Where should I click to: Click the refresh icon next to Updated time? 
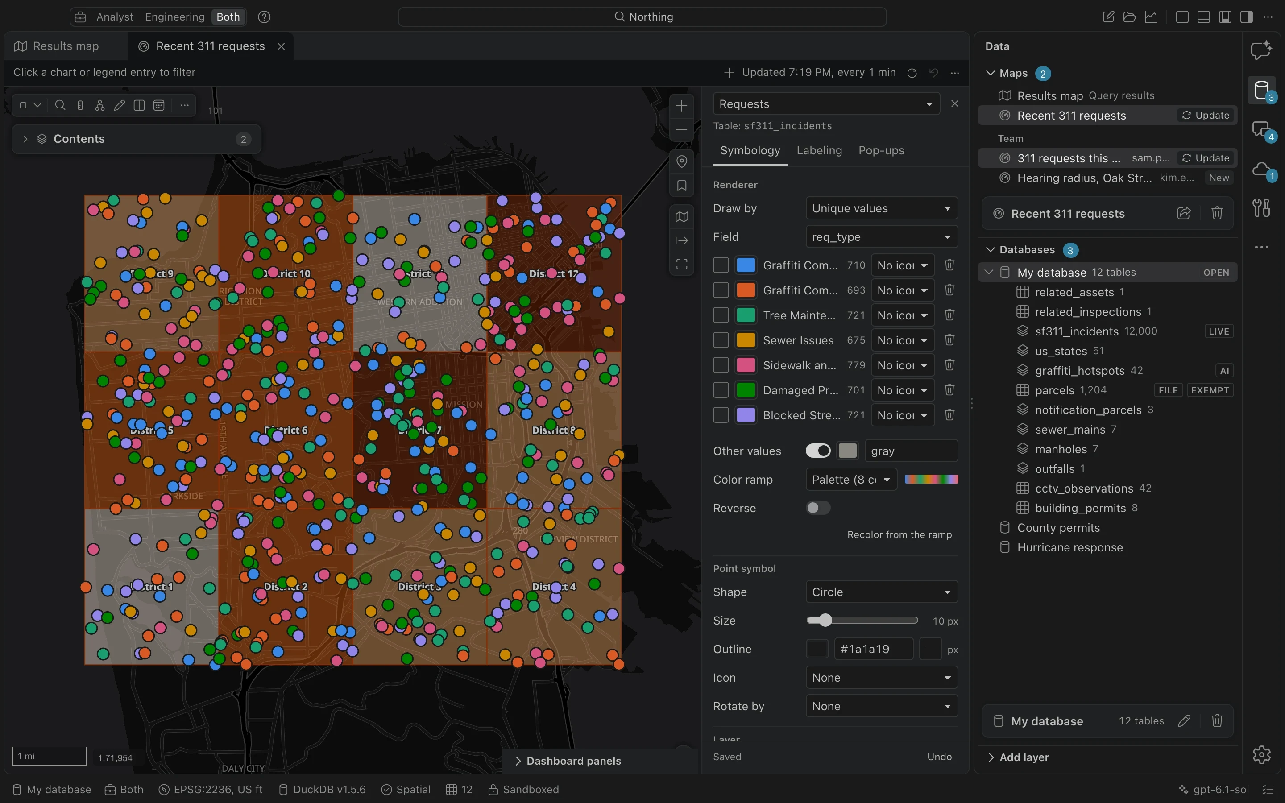tap(912, 73)
